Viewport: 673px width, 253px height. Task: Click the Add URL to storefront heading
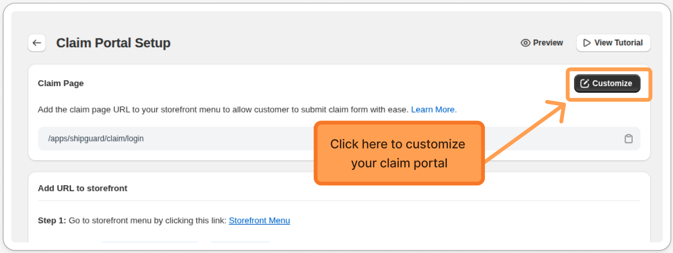click(83, 188)
